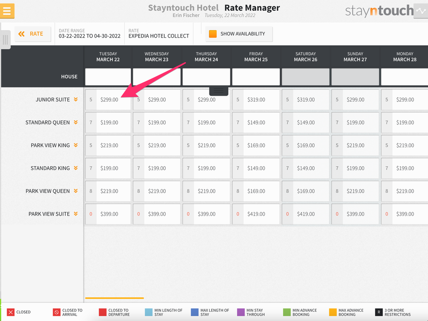The image size is (428, 321).
Task: Expand the Park View King row
Action: click(76, 145)
